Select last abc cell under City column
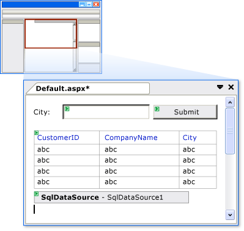This screenshot has width=244, height=231. coord(198,182)
